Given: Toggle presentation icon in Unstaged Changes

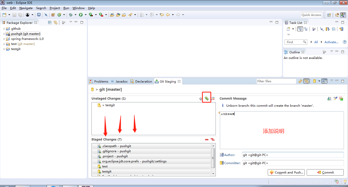Looking at the screenshot, I should pos(213,99).
